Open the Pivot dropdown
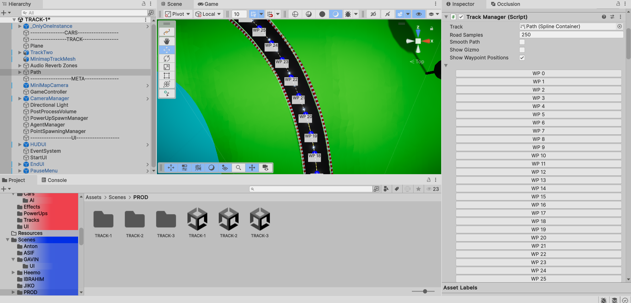Image resolution: width=631 pixels, height=303 pixels. tap(178, 14)
